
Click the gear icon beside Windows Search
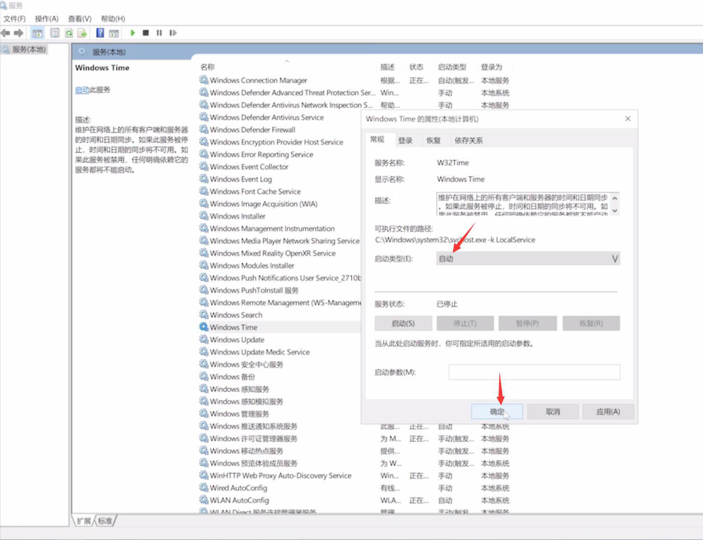click(204, 315)
